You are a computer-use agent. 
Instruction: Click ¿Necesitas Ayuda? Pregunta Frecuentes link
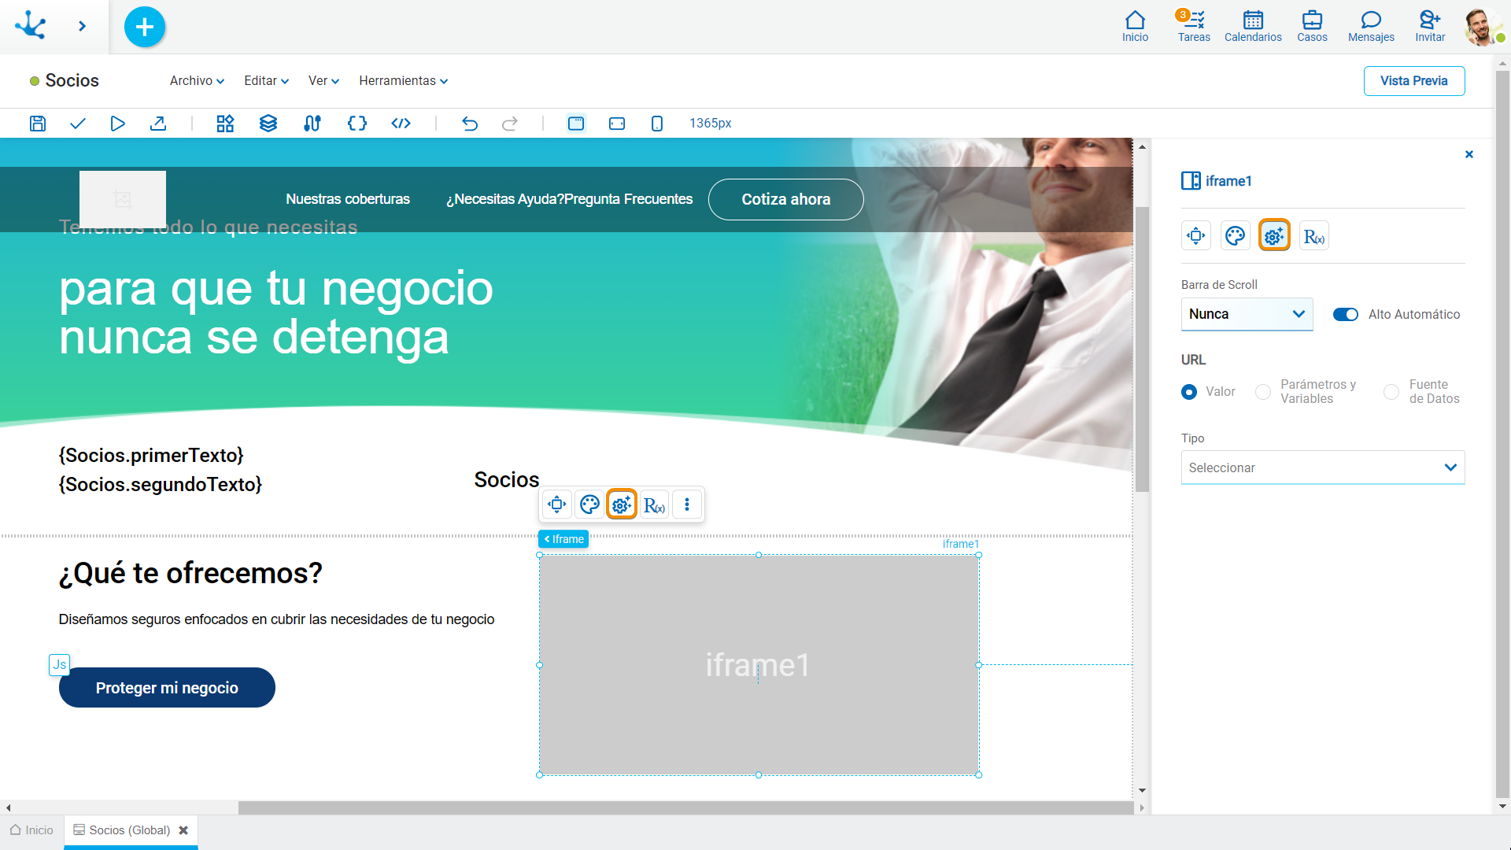point(569,199)
